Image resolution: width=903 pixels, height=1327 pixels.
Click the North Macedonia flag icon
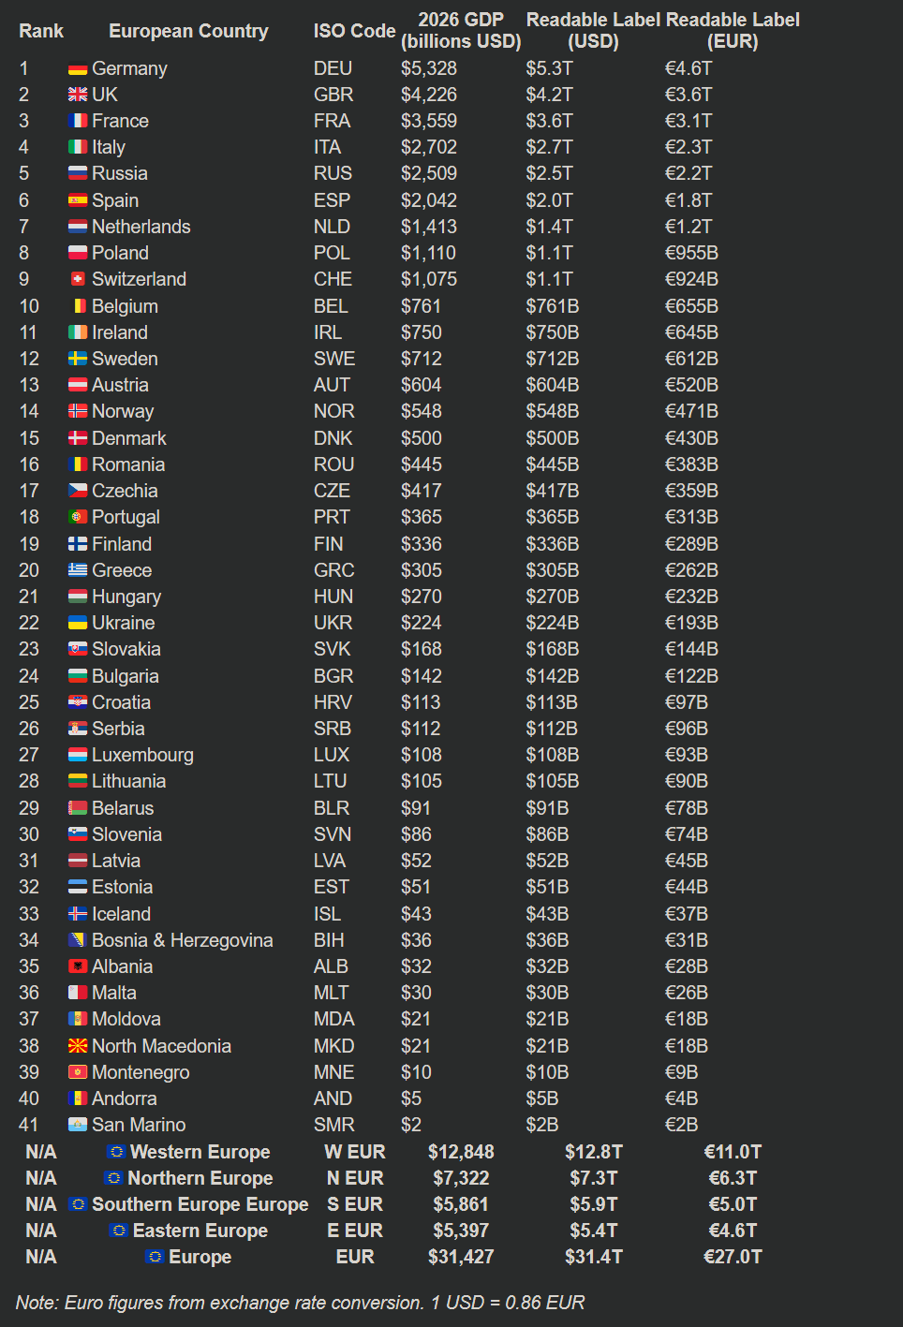coord(78,1046)
